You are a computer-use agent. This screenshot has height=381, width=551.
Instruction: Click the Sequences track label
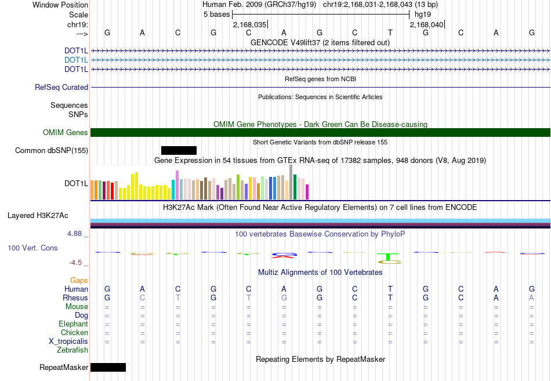point(69,105)
